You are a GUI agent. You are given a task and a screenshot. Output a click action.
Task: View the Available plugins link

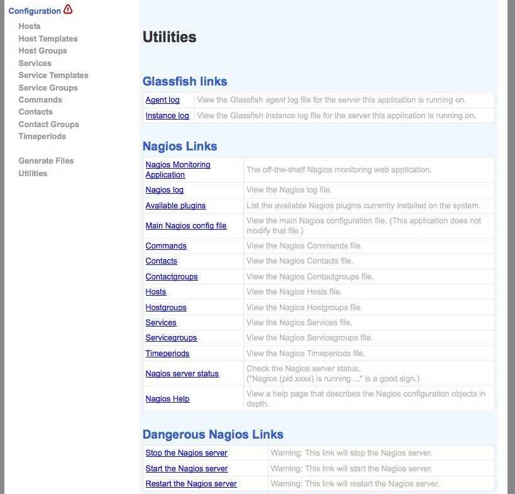175,206
